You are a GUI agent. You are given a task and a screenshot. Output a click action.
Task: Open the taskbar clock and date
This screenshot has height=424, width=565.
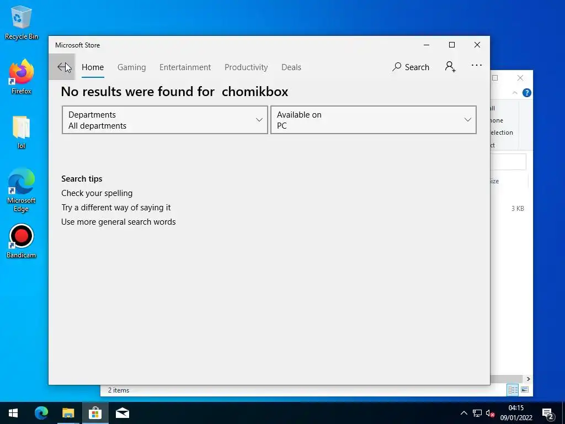pyautogui.click(x=516, y=413)
